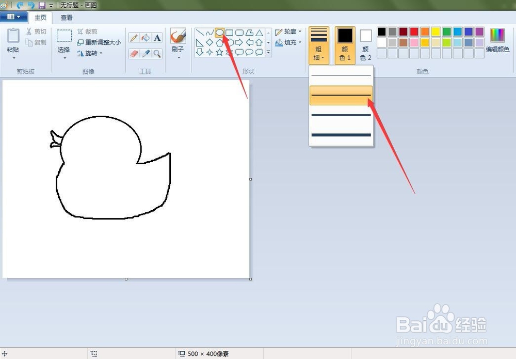Expand the shapes gallery more arrow
The image size is (516, 359).
pos(268,52)
